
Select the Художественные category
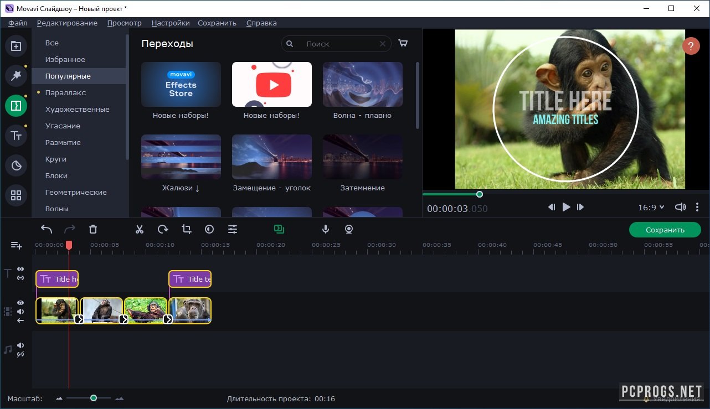79,109
